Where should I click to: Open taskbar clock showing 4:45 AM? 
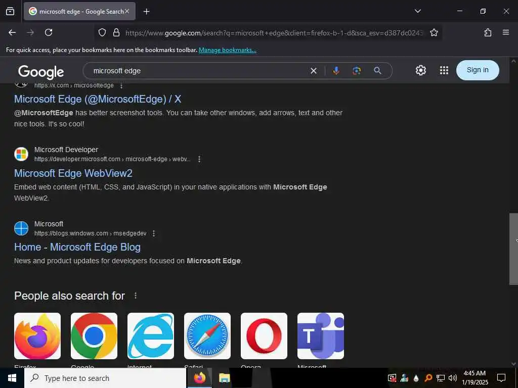474,378
